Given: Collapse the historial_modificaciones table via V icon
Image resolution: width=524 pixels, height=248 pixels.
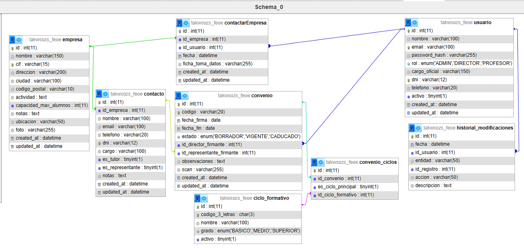Looking at the screenshot, I should [412, 128].
